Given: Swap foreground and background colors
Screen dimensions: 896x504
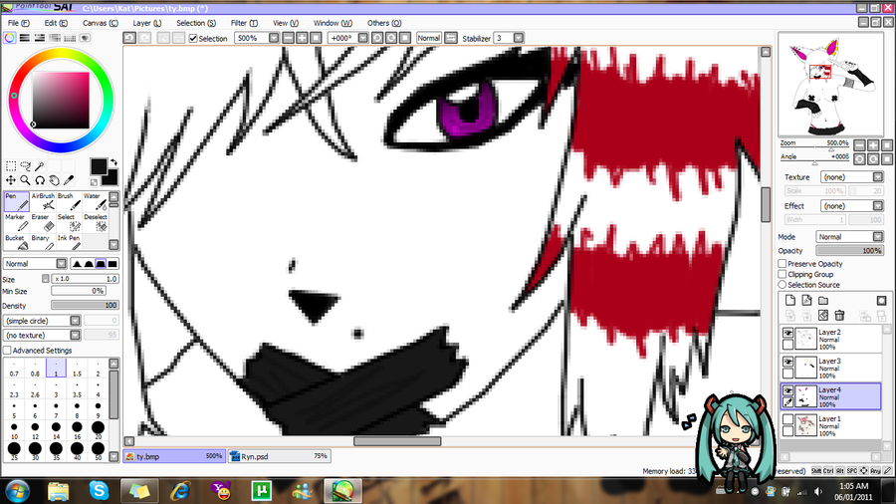Looking at the screenshot, I should [113, 163].
